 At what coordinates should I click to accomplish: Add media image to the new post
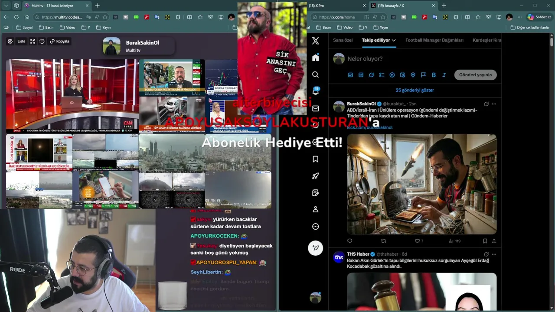point(350,75)
